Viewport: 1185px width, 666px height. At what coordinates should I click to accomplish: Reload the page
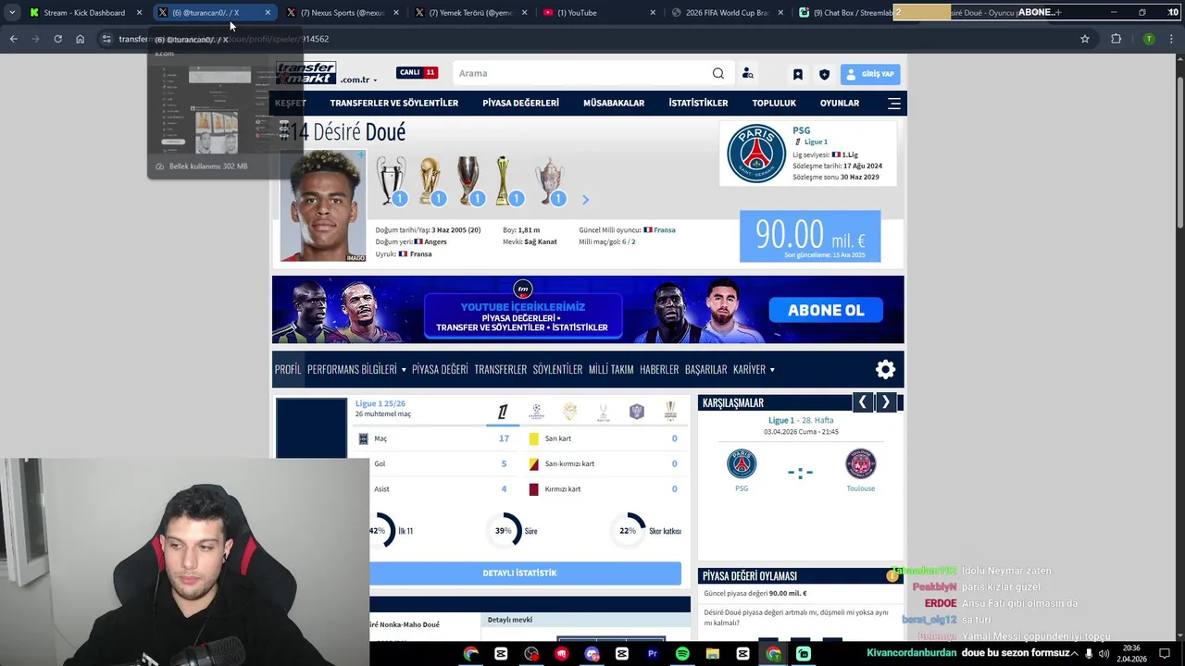click(57, 39)
